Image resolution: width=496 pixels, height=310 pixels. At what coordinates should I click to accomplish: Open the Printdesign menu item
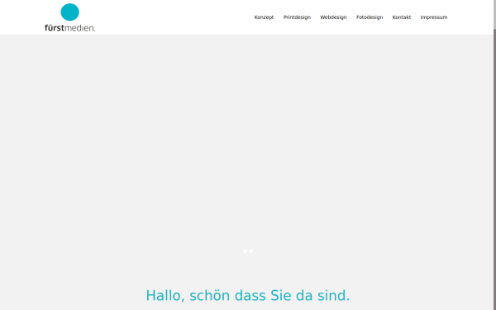297,17
